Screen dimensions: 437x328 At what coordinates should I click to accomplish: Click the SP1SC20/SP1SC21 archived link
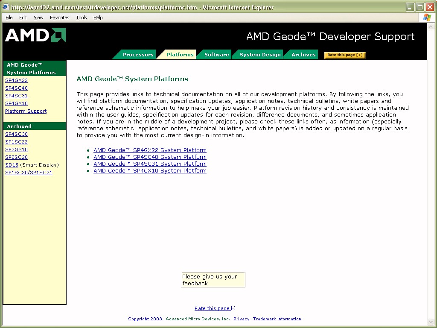29,173
